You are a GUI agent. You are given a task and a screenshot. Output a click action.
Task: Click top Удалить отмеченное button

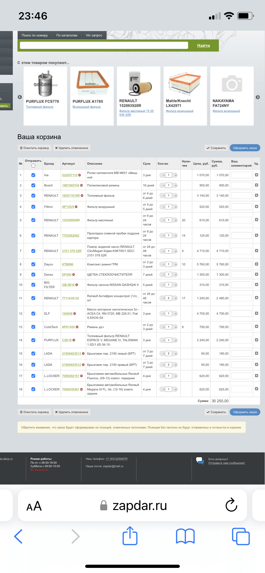72,148
